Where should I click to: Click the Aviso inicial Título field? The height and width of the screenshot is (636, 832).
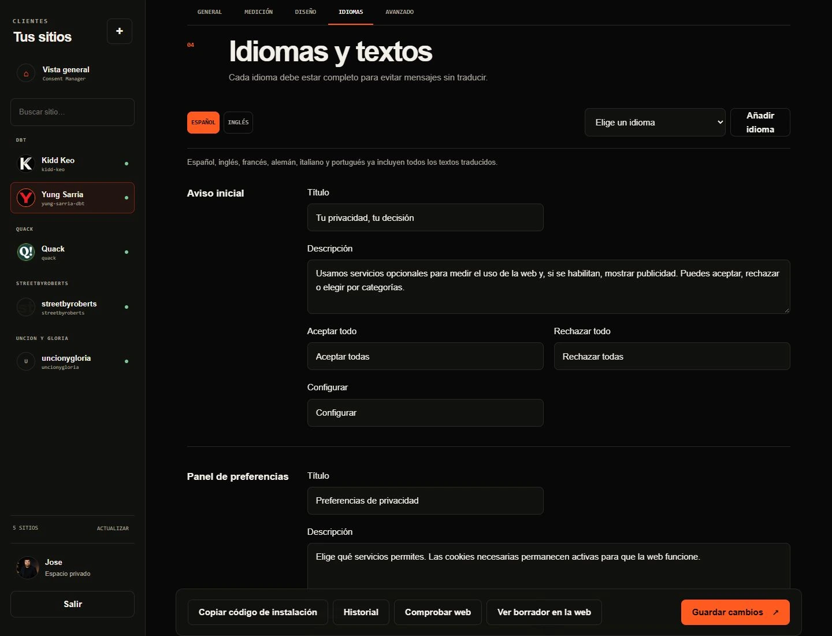(x=425, y=217)
